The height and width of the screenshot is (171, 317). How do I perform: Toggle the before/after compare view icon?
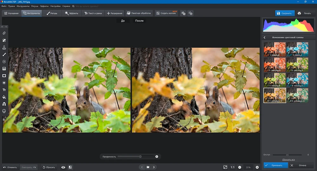[x=70, y=167]
